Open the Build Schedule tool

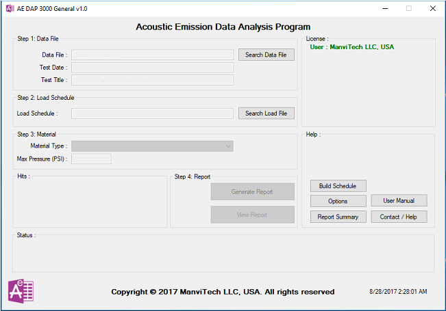[338, 186]
